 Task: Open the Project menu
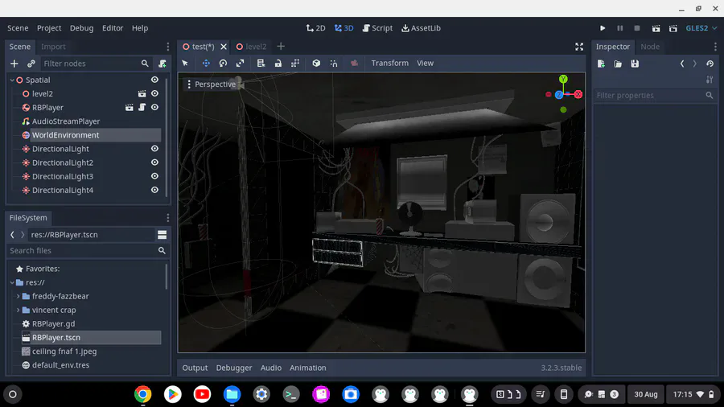coord(49,28)
